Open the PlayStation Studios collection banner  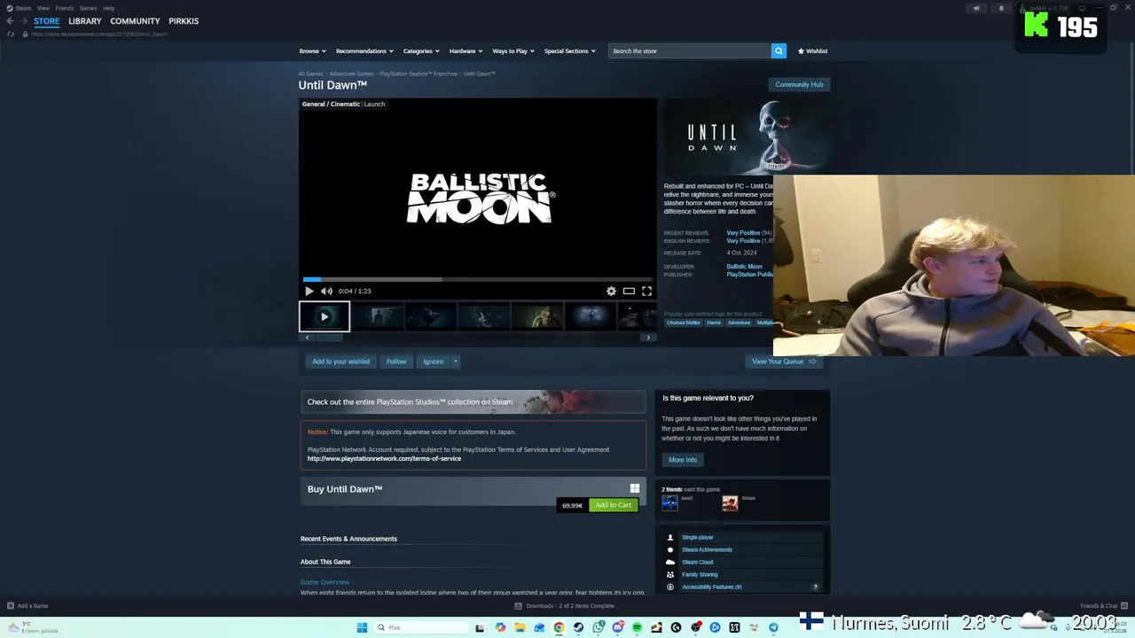(474, 402)
